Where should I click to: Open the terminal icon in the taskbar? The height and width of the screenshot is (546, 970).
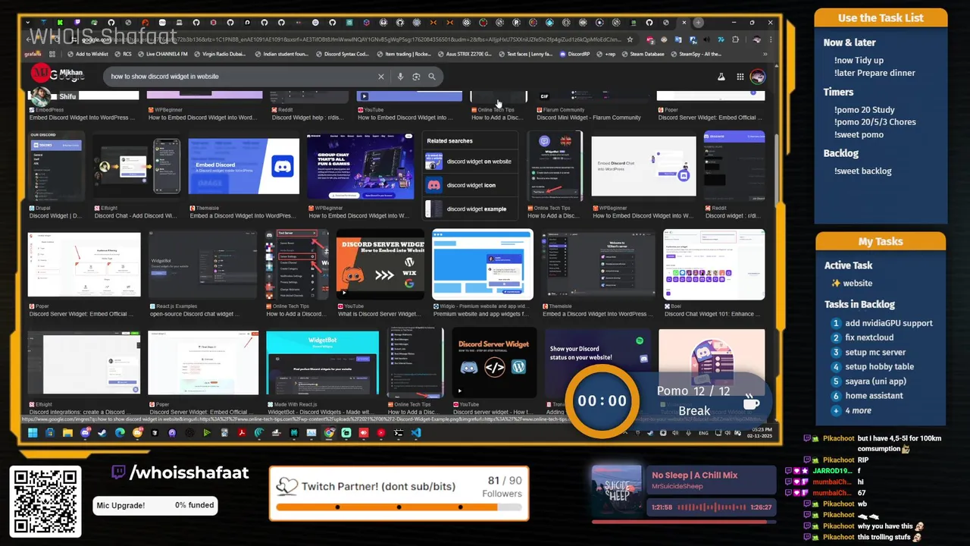(399, 433)
